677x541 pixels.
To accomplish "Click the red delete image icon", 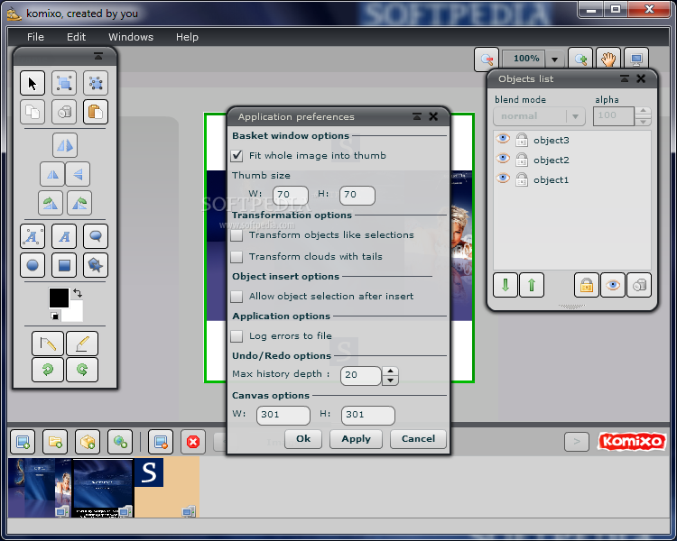I will point(193,442).
